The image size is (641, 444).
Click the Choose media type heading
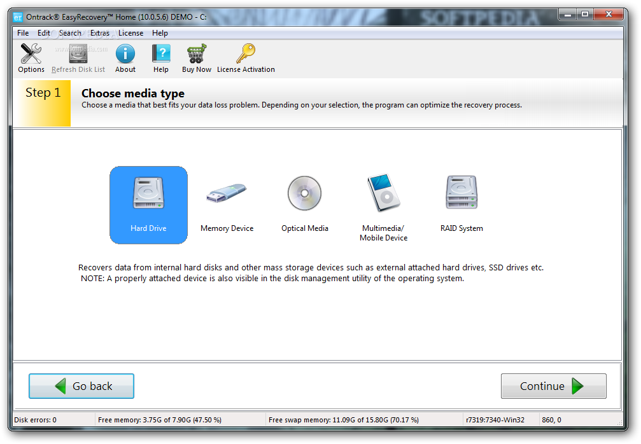point(133,94)
